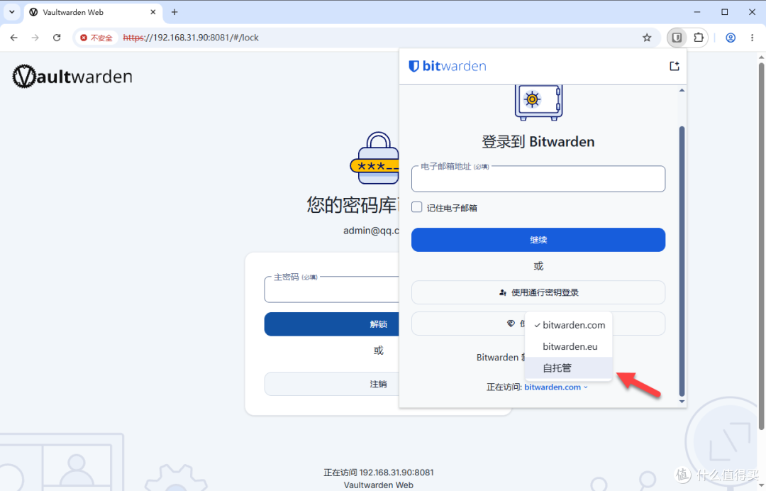The image size is (766, 491).
Task: Open a new browser tab
Action: point(174,12)
